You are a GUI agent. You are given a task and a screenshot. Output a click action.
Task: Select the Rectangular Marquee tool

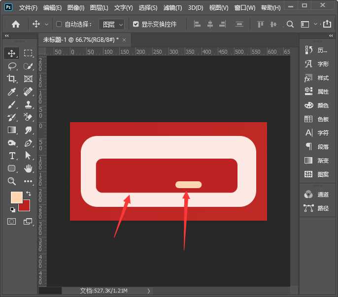pos(28,53)
